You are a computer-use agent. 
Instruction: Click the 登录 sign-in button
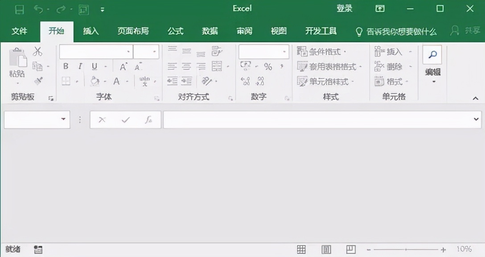tap(345, 8)
